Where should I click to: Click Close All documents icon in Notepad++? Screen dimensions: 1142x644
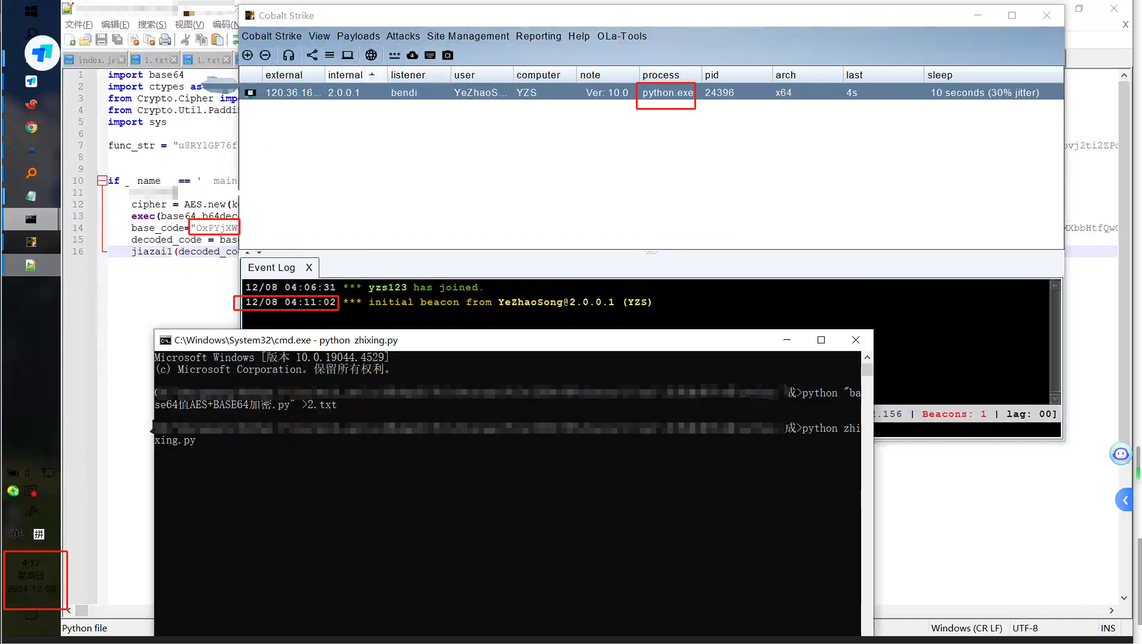tap(149, 40)
